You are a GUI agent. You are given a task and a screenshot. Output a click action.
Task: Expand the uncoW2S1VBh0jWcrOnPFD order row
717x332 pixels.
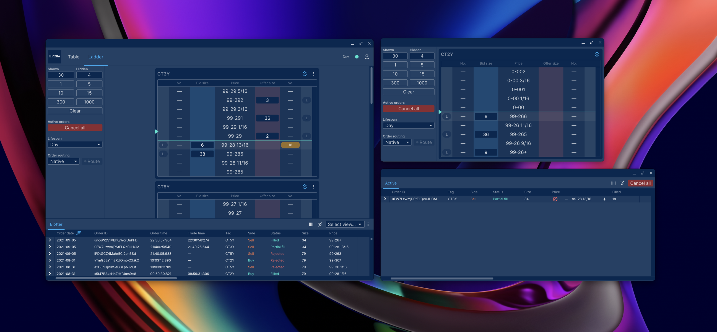click(50, 240)
